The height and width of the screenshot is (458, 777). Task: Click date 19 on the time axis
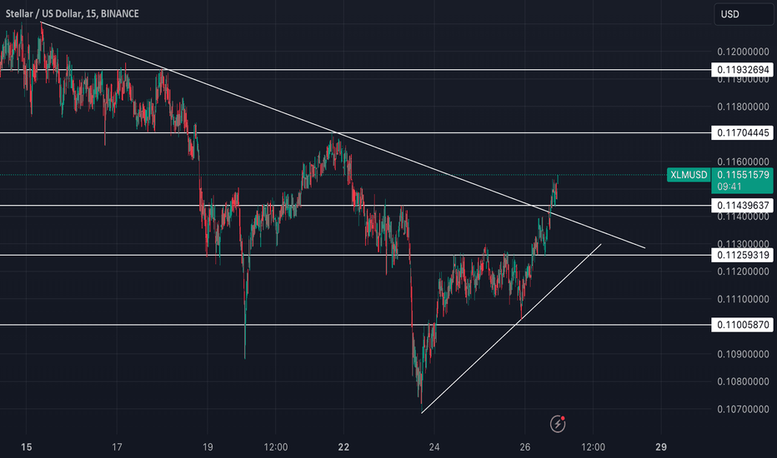click(x=208, y=447)
